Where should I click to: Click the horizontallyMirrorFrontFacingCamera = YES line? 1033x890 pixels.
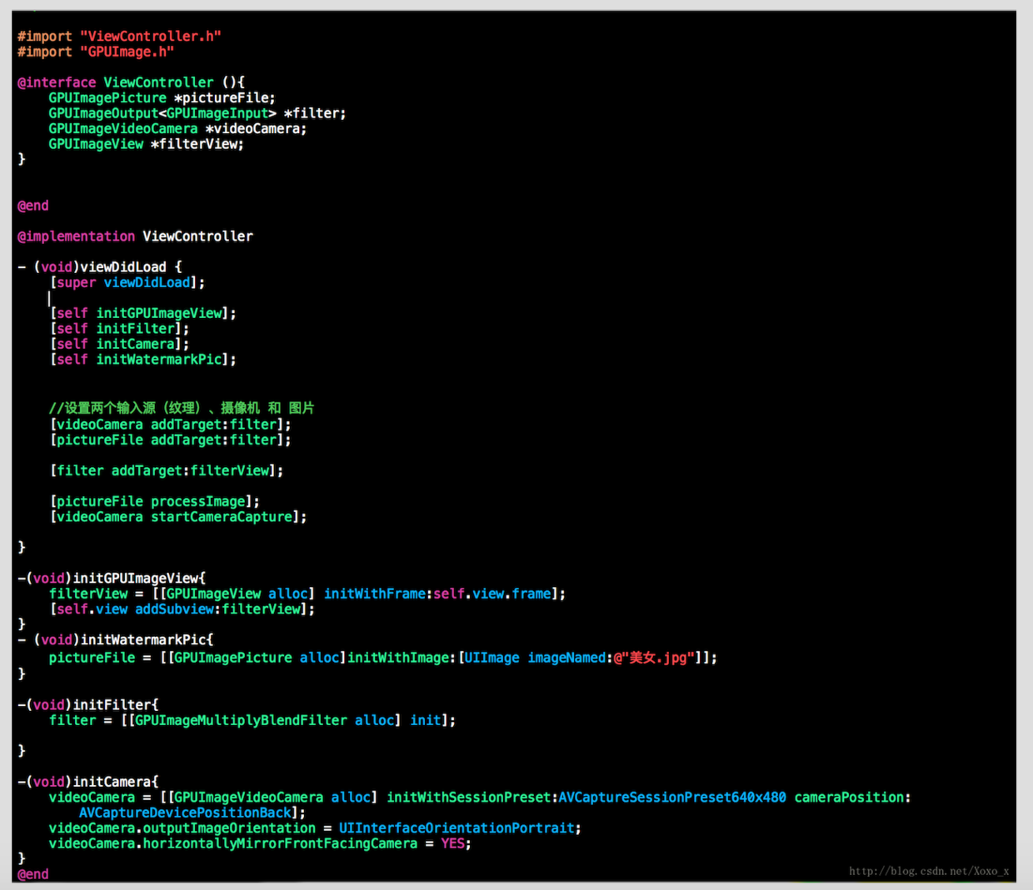(260, 843)
